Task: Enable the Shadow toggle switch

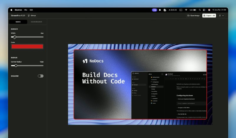Action: (x=40, y=76)
